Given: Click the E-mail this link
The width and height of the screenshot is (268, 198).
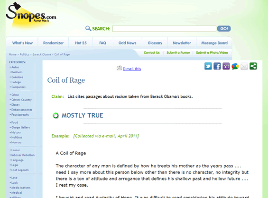Looking at the screenshot, I should pyautogui.click(x=132, y=69).
